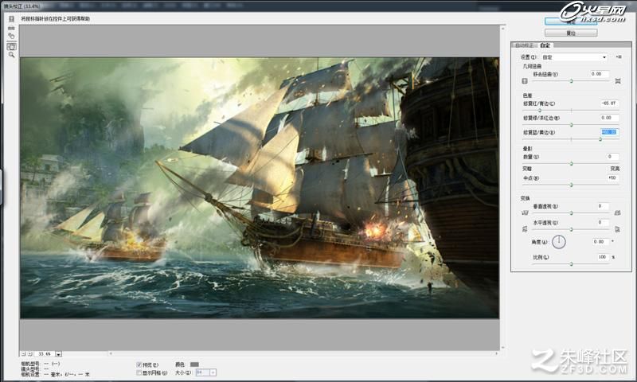
Task: Select the Remove Distortion tool
Action: coord(11,18)
